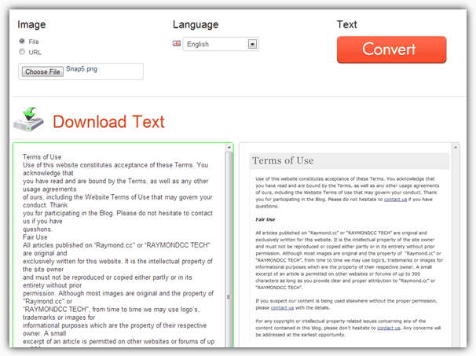Click the up arrow of text box scrollbar
This screenshot has height=356, width=476.
[229, 149]
